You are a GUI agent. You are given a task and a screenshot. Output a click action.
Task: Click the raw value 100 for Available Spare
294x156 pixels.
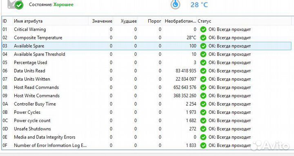193,46
